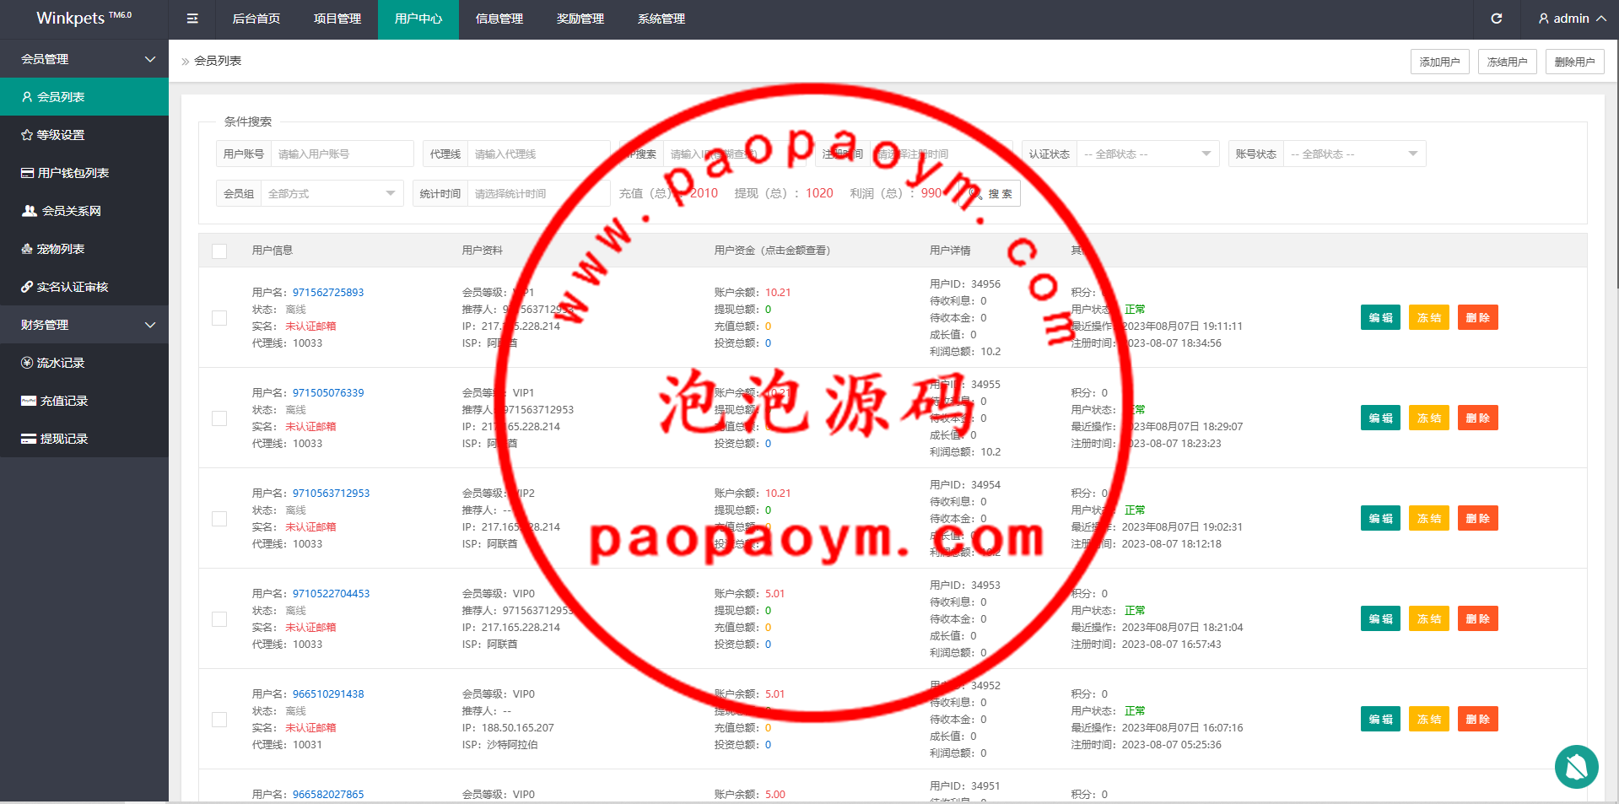Click 删除 for user 9710563712953
The height and width of the screenshot is (804, 1619).
coord(1478,519)
